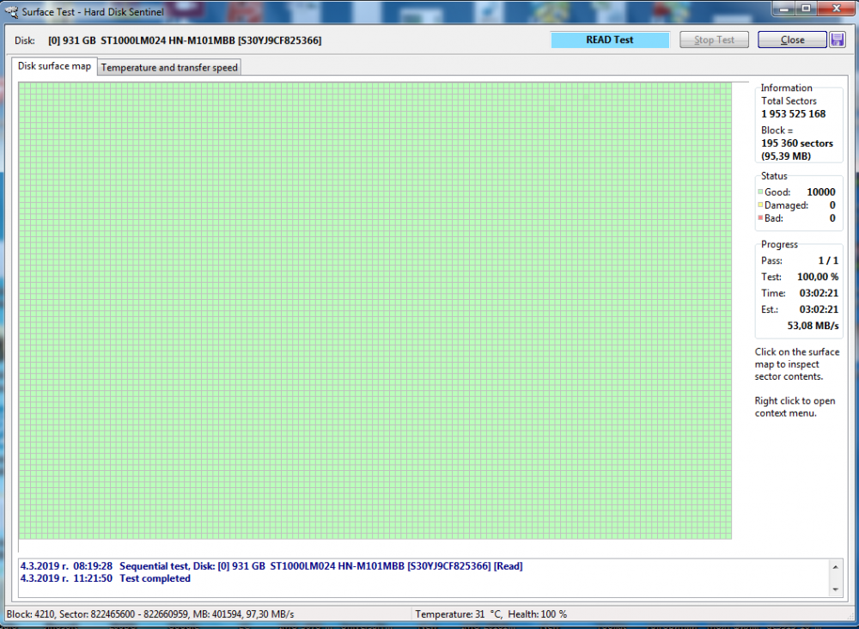The width and height of the screenshot is (859, 629).
Task: Click the floppy disk save icon
Action: coord(838,40)
